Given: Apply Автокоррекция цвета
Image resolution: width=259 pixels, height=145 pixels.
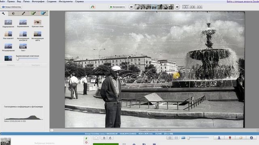Looking at the screenshot, I should [38, 36].
